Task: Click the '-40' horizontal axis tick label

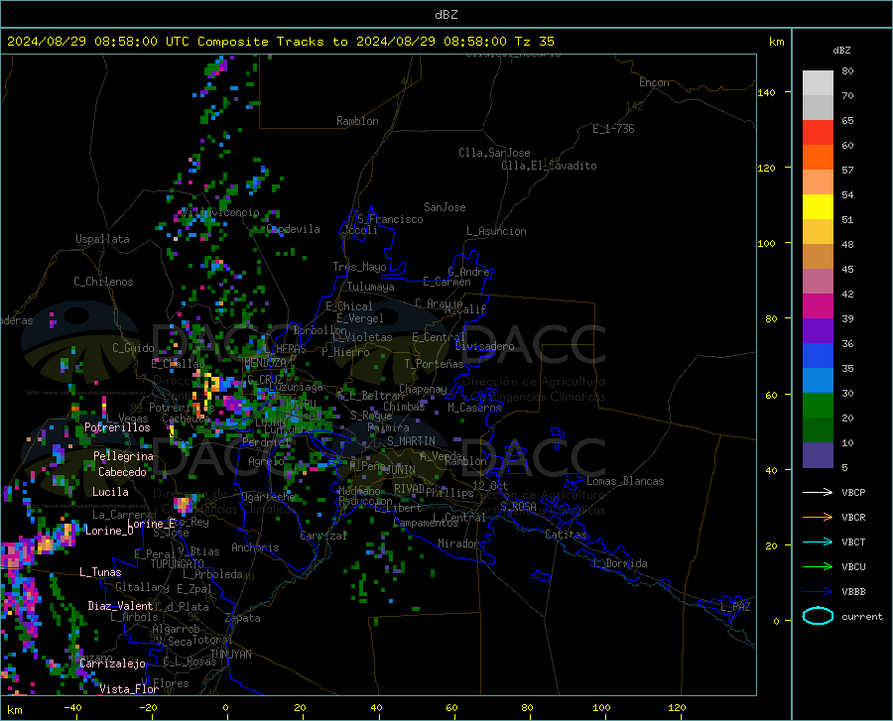Action: click(72, 707)
